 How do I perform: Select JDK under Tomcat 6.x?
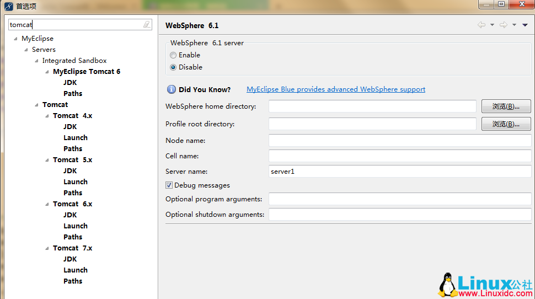click(x=70, y=215)
